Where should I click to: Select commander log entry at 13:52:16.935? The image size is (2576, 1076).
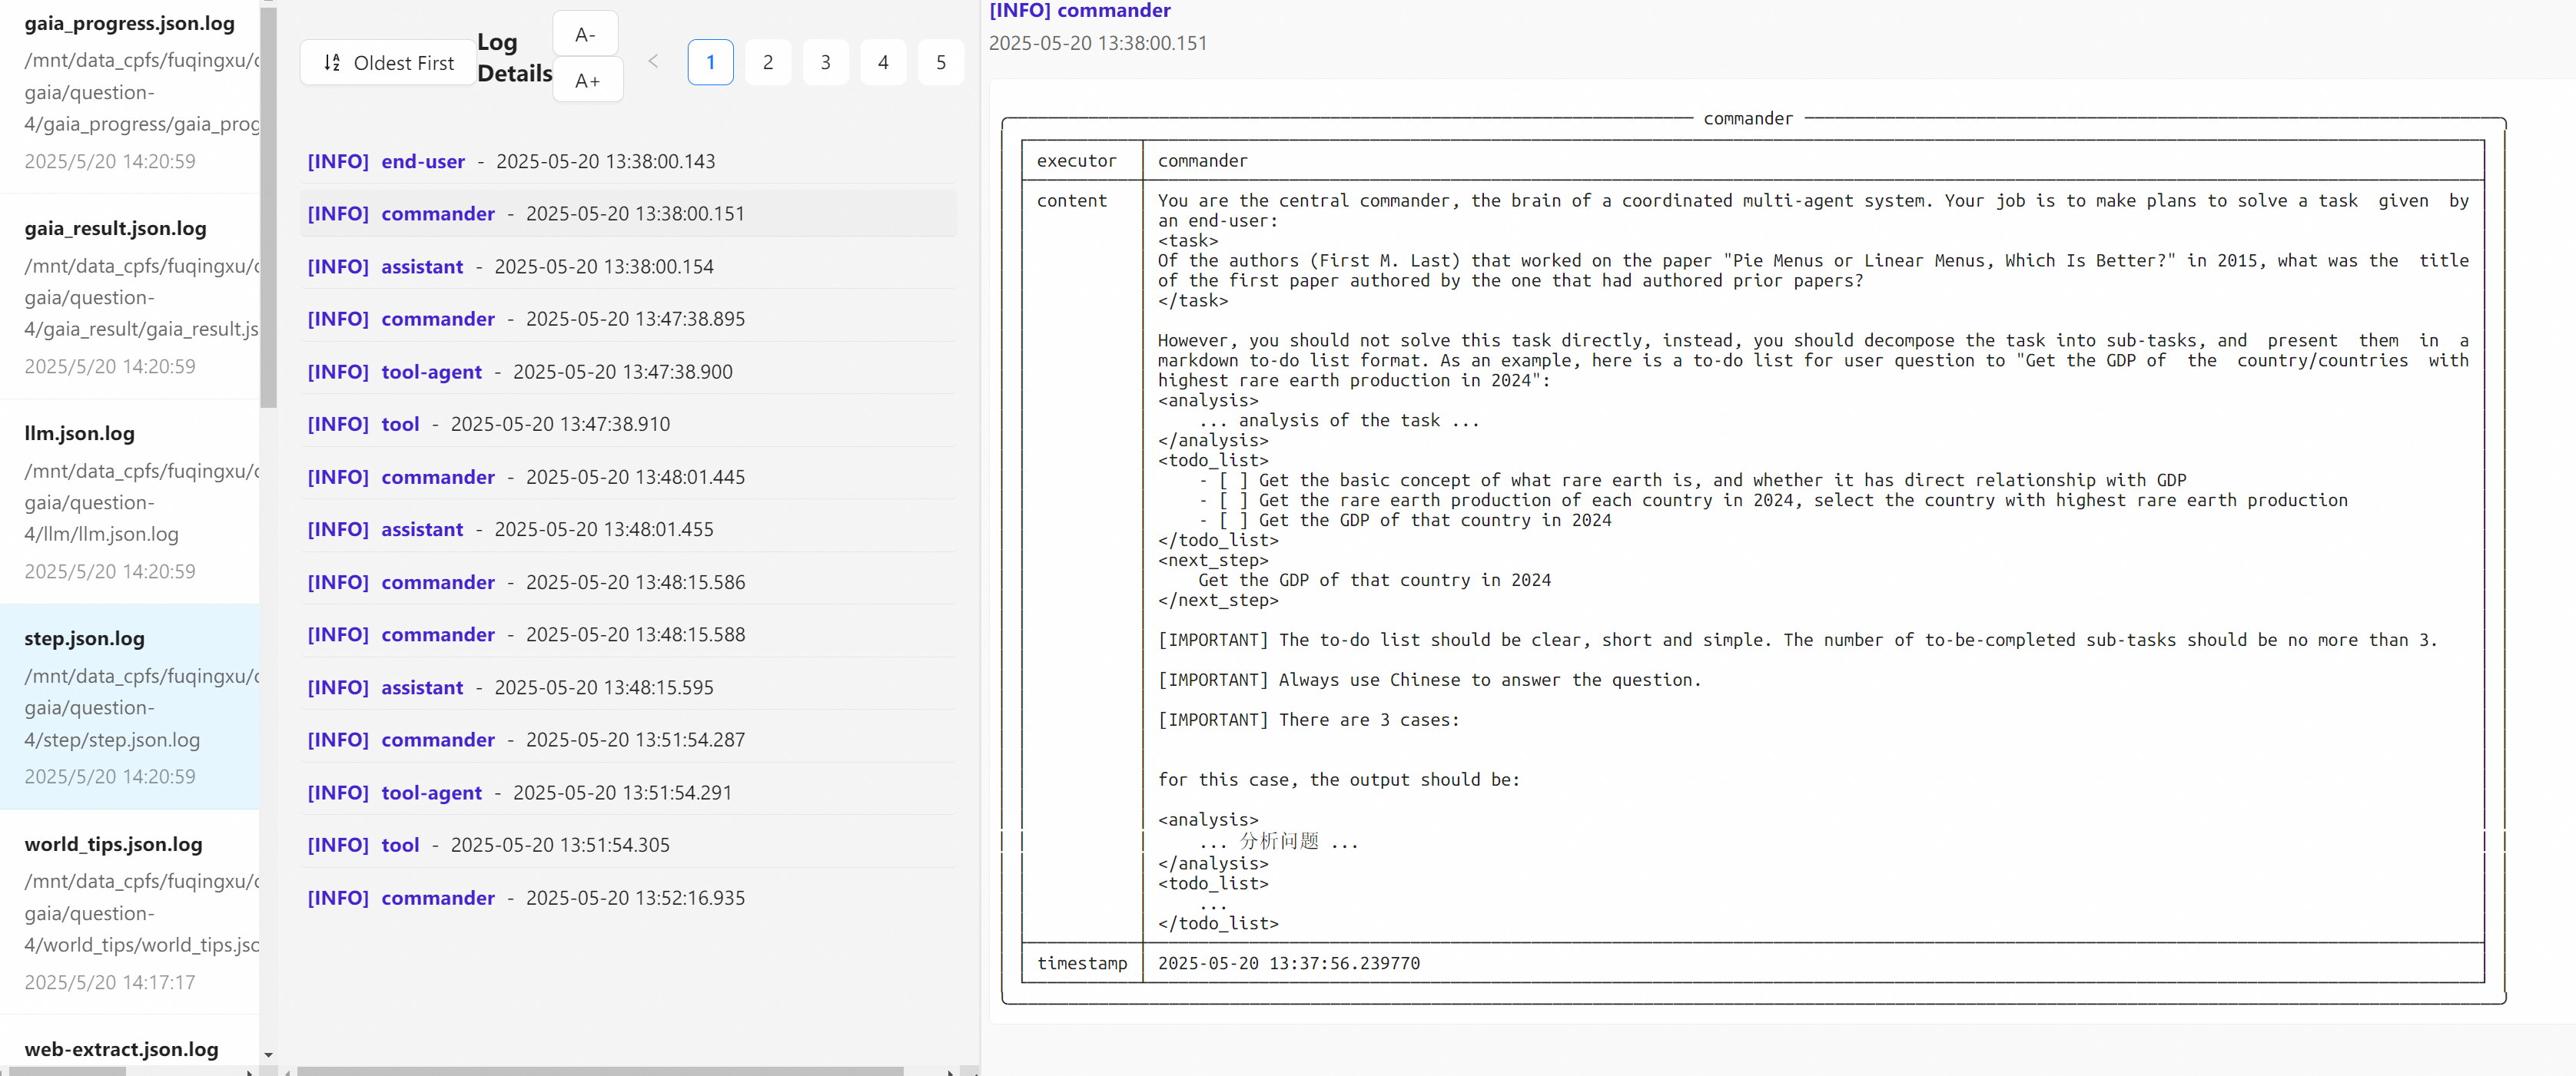pos(628,898)
